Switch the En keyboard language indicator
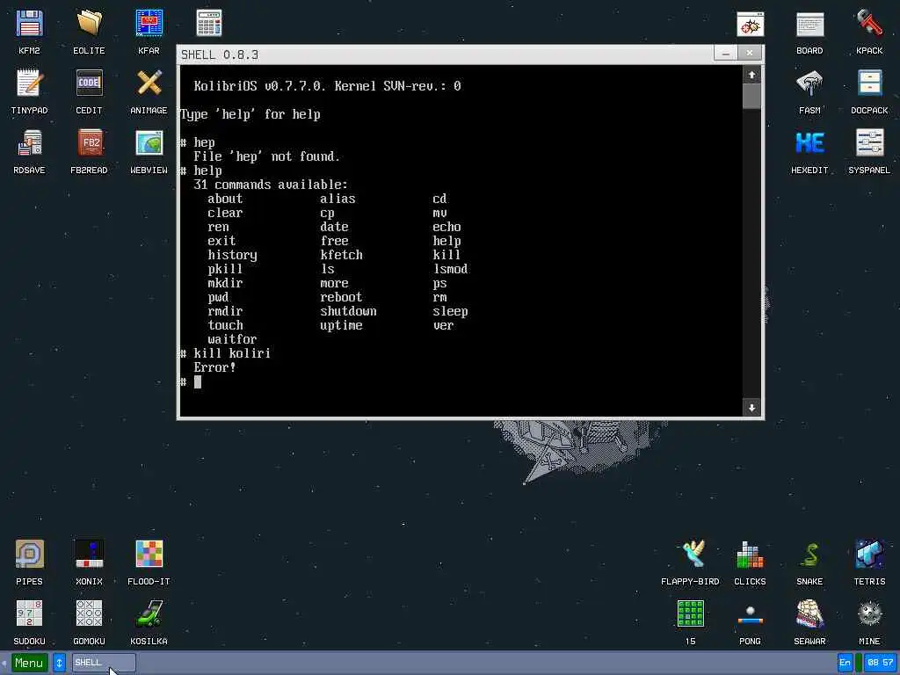Screen dimensions: 900x675 [845, 663]
